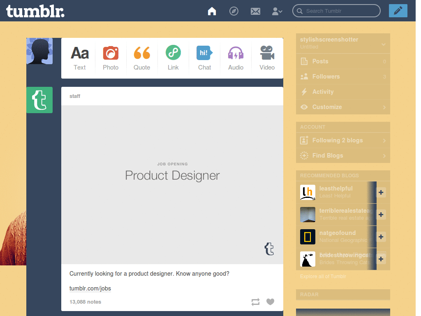Create a new Link post
Screen dimensions: 421x316
pos(173,58)
